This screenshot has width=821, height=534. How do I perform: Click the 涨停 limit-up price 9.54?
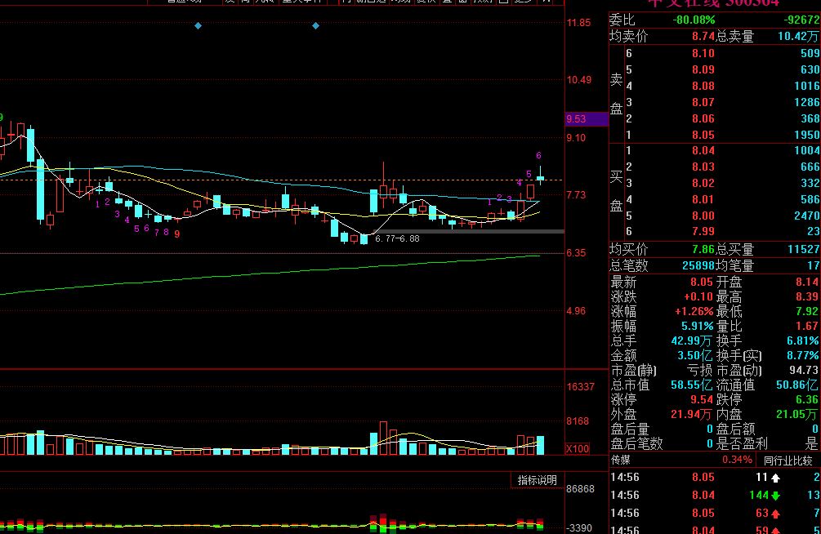coord(702,400)
